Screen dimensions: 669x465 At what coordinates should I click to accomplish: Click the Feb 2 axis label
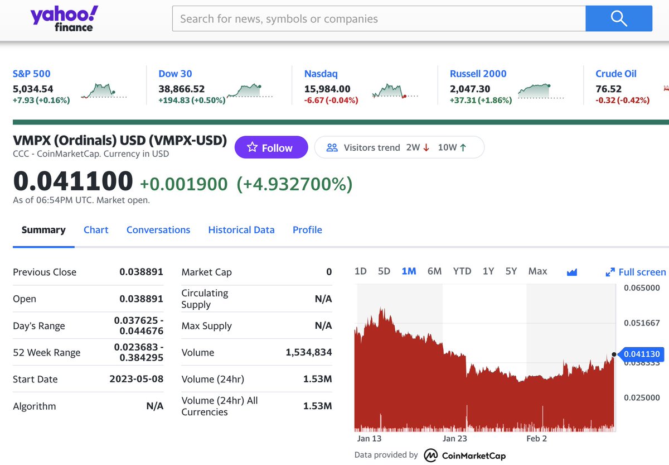537,439
